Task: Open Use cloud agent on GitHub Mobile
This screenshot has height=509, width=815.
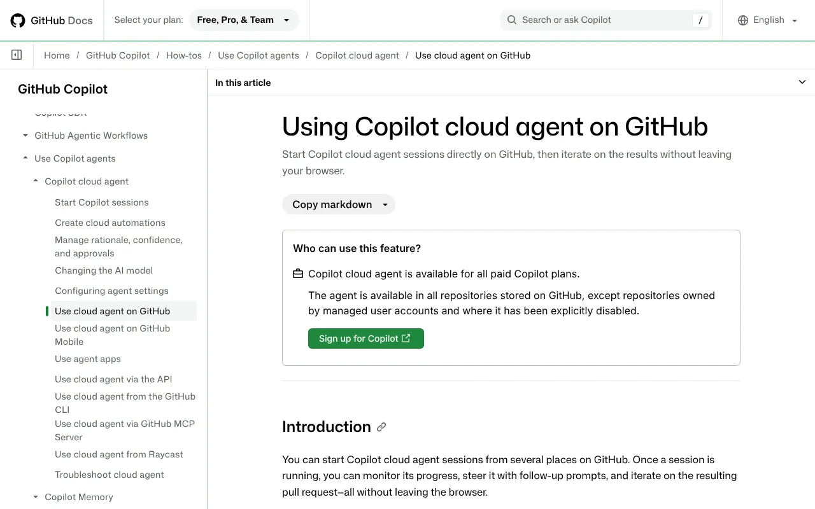Action: [x=113, y=335]
